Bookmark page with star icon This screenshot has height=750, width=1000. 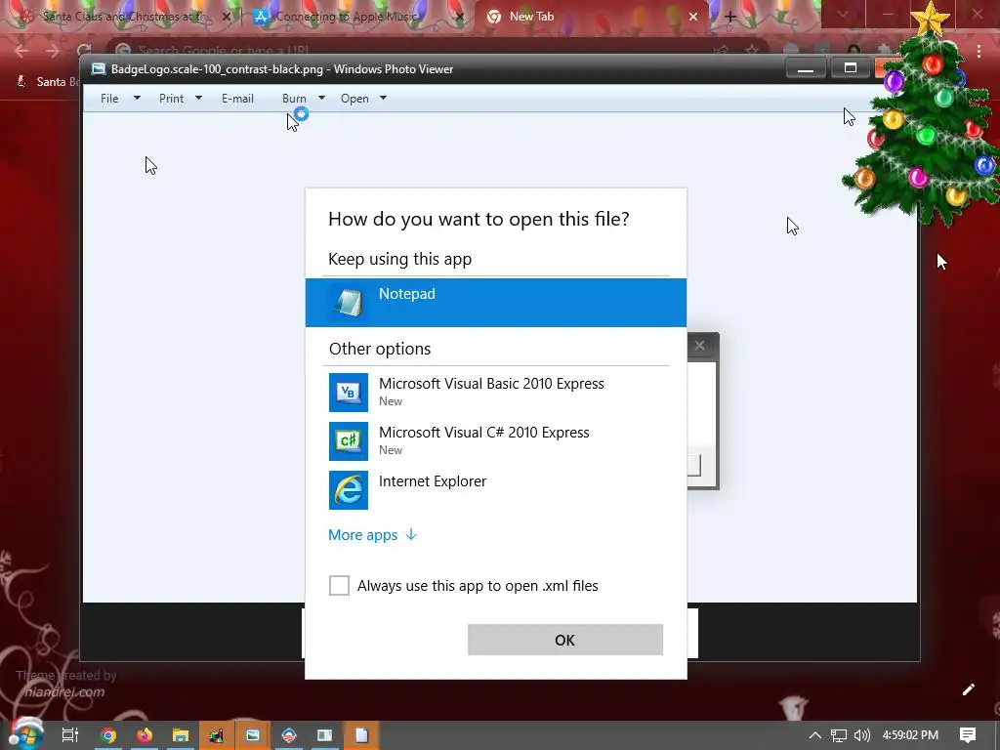[753, 51]
